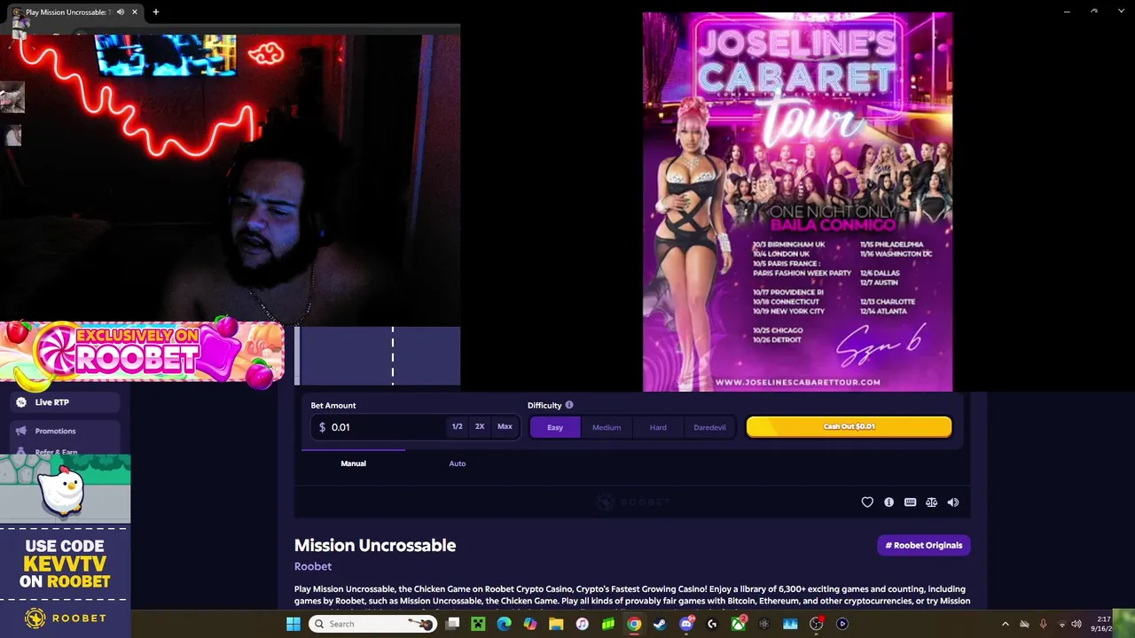Click the Difficulty info tooltip icon
Image resolution: width=1135 pixels, height=638 pixels.
tap(569, 405)
